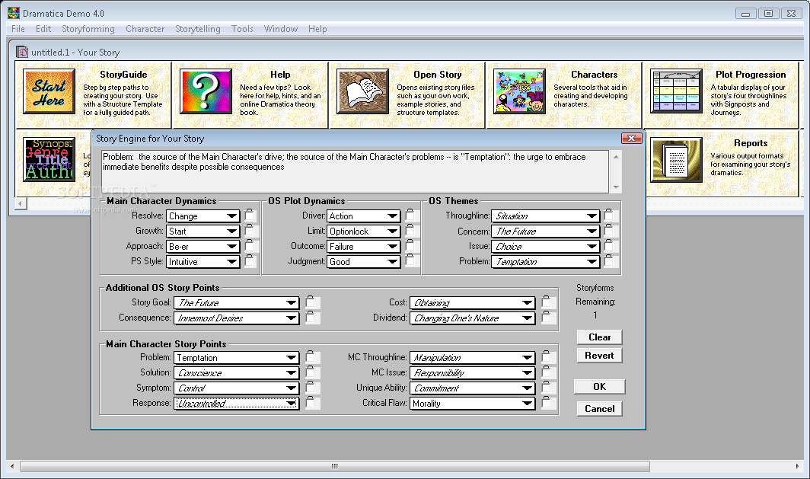Open the Response dropdown showing Uncontrolled
This screenshot has height=479, width=810.
pos(237,403)
